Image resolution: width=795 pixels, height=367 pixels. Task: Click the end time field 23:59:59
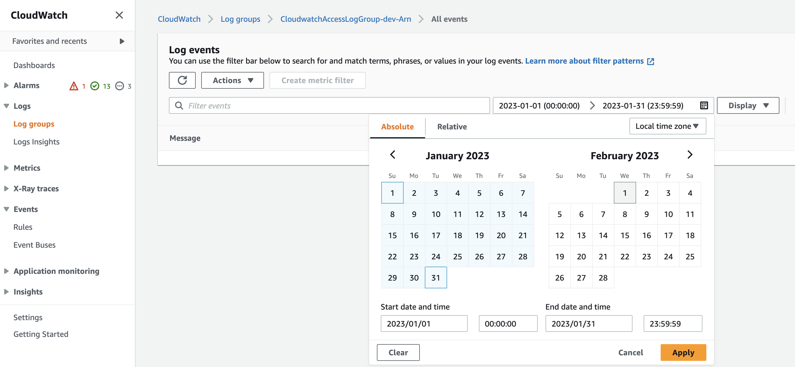tap(673, 323)
